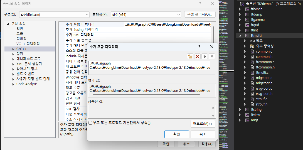Click the new line folder icon
303x150 pixels.
[x=190, y=56]
